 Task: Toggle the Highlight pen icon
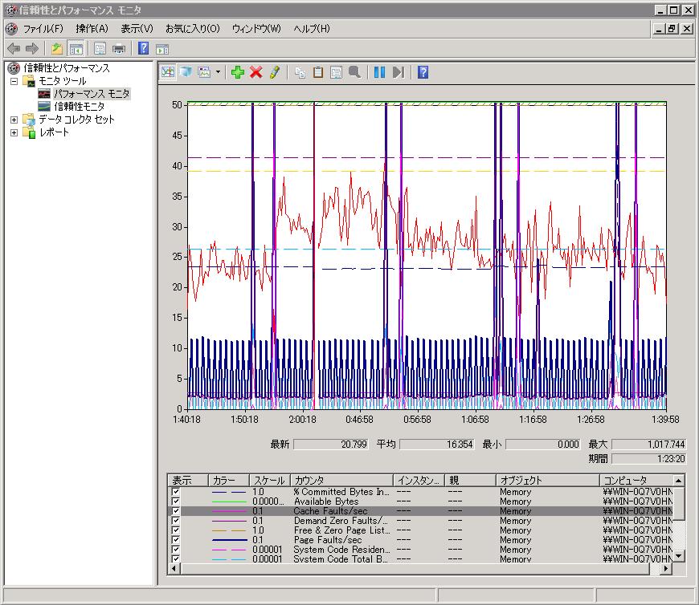275,72
